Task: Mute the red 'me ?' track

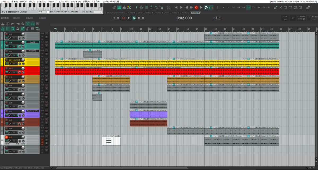Action: pyautogui.click(x=46, y=68)
